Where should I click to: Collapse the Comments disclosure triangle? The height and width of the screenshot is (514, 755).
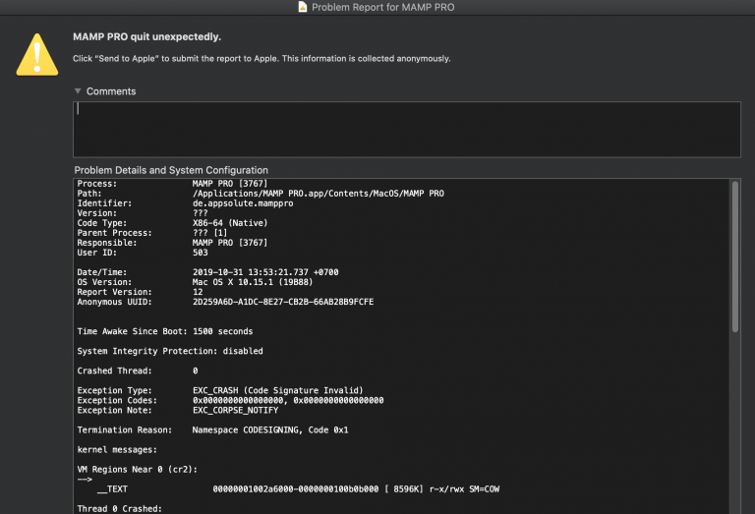click(x=78, y=91)
